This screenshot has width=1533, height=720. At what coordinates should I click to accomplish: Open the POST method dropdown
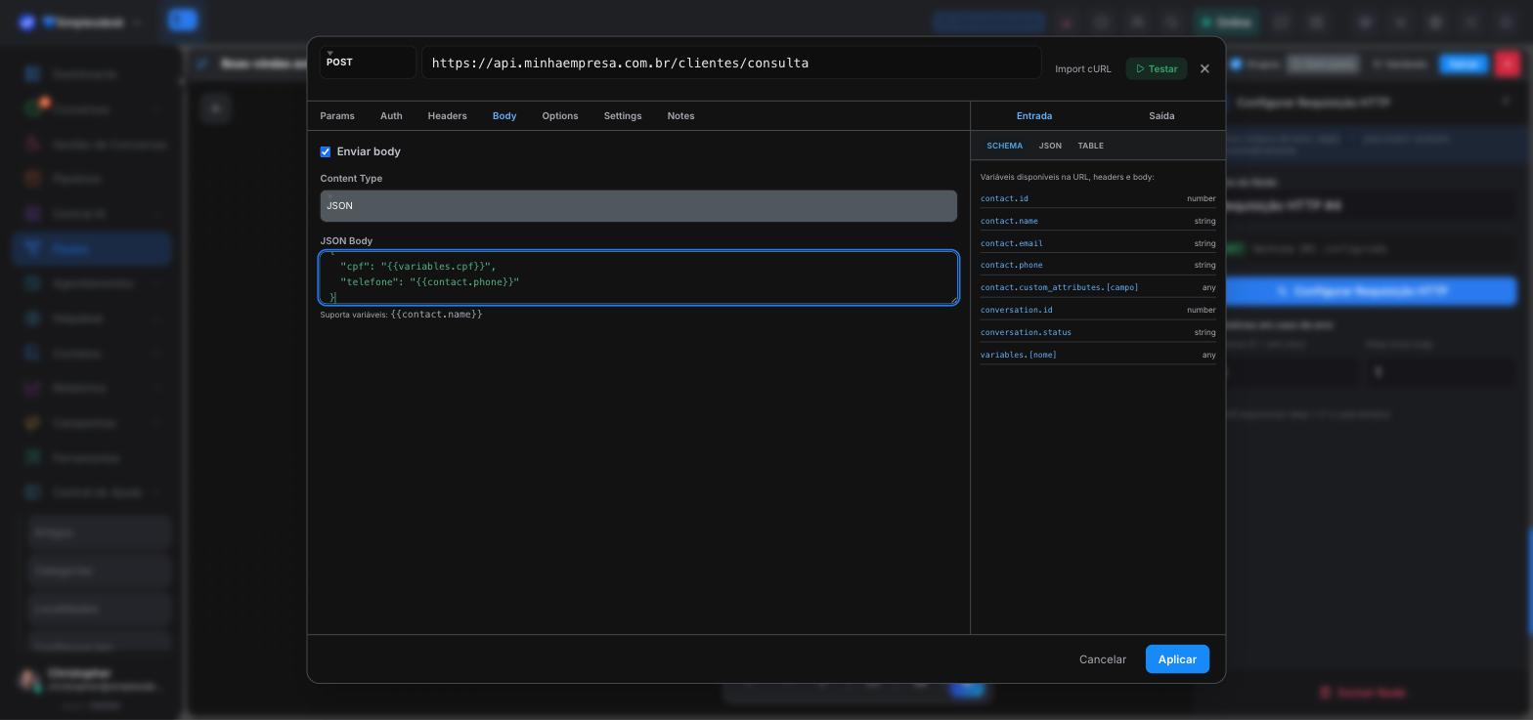click(x=368, y=63)
